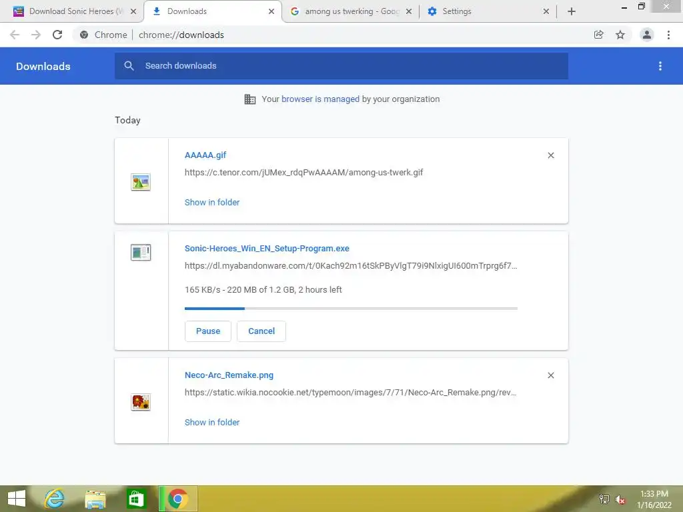Launch Internet Explorer from the taskbar
The height and width of the screenshot is (512, 683).
click(x=55, y=499)
